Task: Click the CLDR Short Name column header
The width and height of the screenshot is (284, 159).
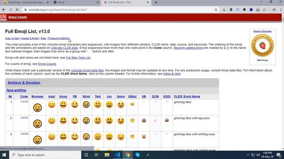Action: click(x=187, y=97)
